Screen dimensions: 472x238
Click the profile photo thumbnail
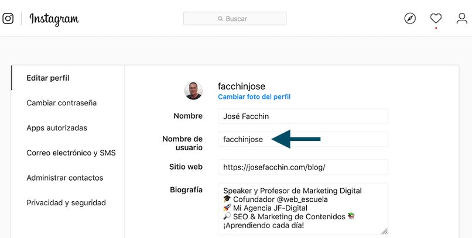click(193, 91)
